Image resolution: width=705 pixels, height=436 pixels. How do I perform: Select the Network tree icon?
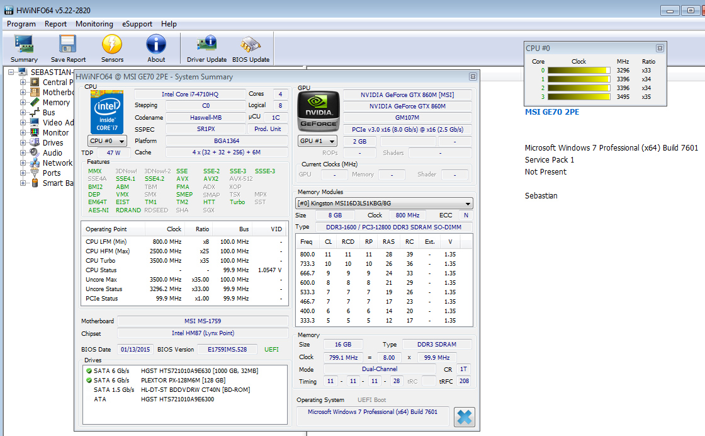35,163
